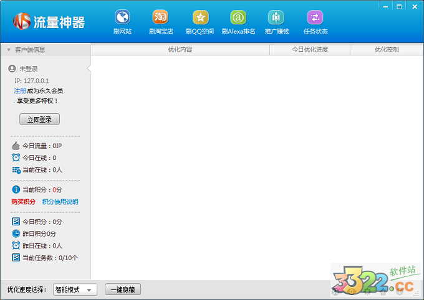The height and width of the screenshot is (300, 424).
Task: Open the 刷QQ空间 star icon
Action: pyautogui.click(x=200, y=17)
